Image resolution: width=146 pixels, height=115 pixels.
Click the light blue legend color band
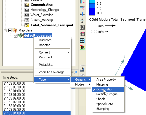pos(92,2)
